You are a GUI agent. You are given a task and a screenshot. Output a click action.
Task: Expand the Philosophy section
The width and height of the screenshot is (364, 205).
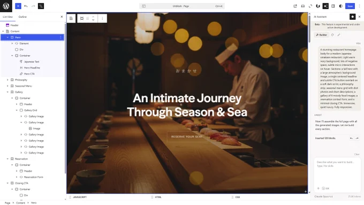tap(7, 80)
